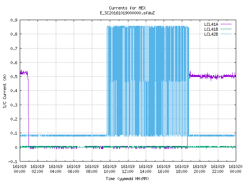Image resolution: width=243 pixels, height=182 pixels.
Task: Click the y-axis tick value 0.8
Action: pyautogui.click(x=14, y=34)
